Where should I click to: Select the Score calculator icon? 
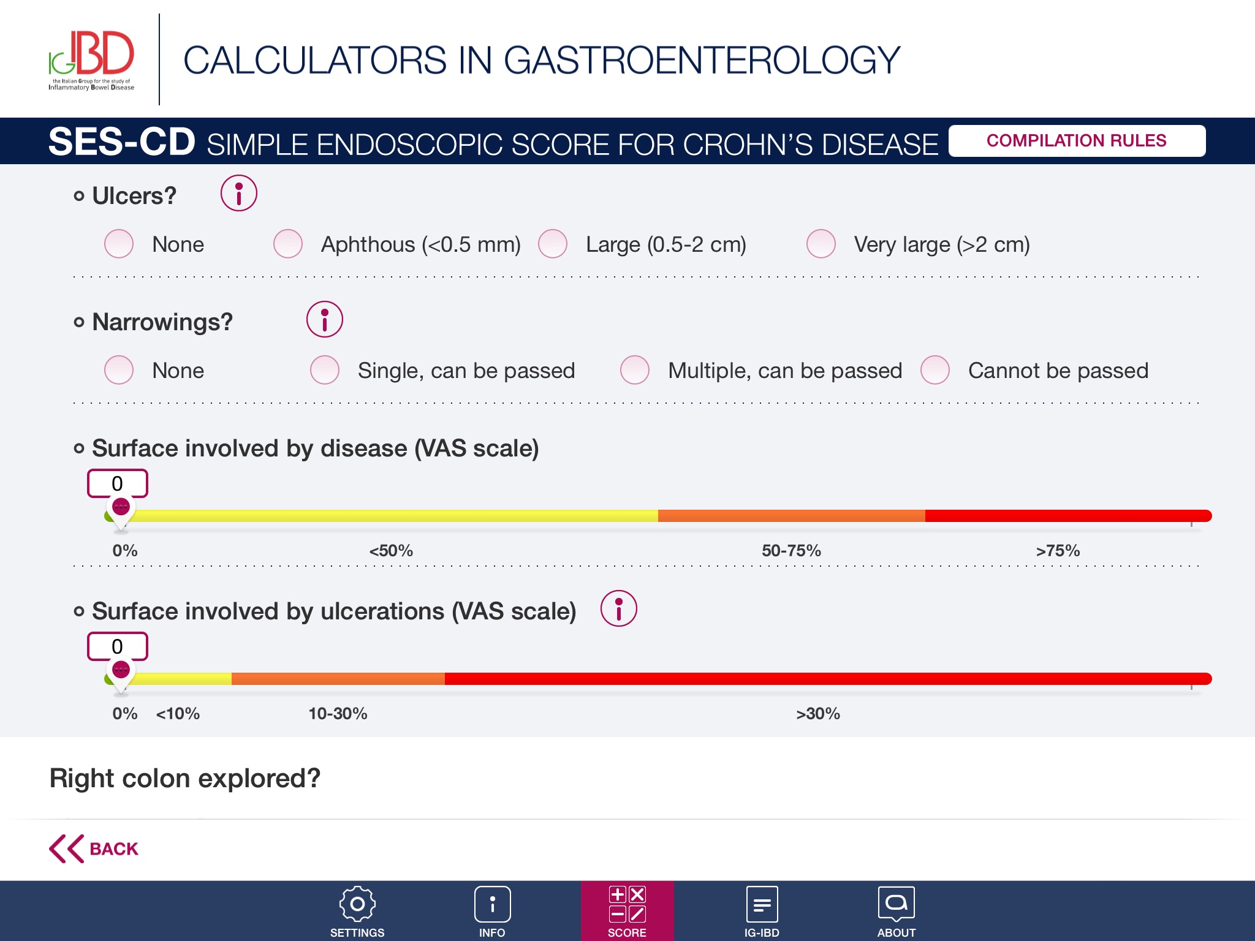click(627, 905)
